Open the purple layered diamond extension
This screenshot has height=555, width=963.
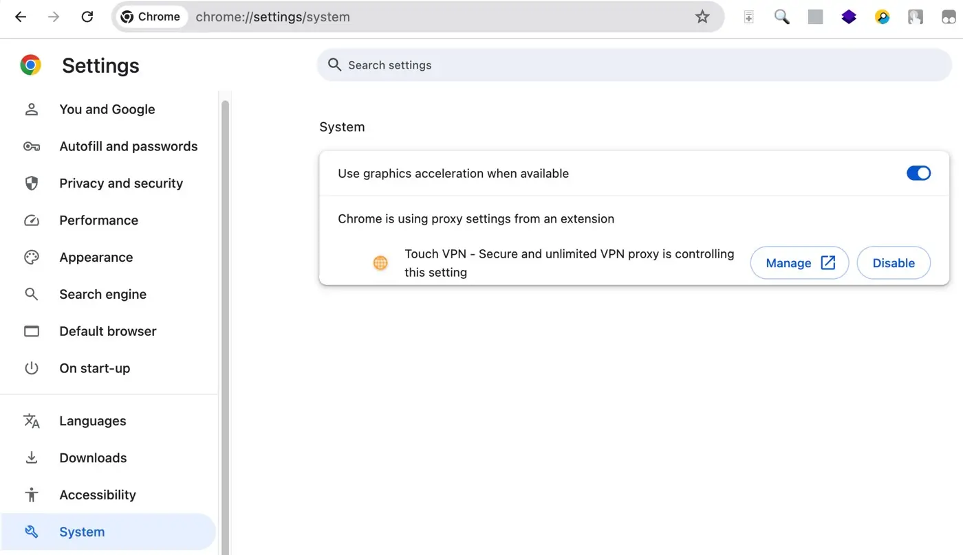(x=849, y=16)
